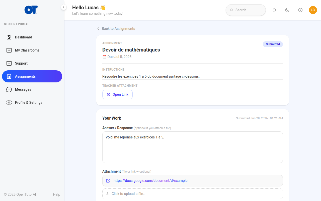321x201 pixels.
Task: Open the teacher attachment link button
Action: coord(117,94)
